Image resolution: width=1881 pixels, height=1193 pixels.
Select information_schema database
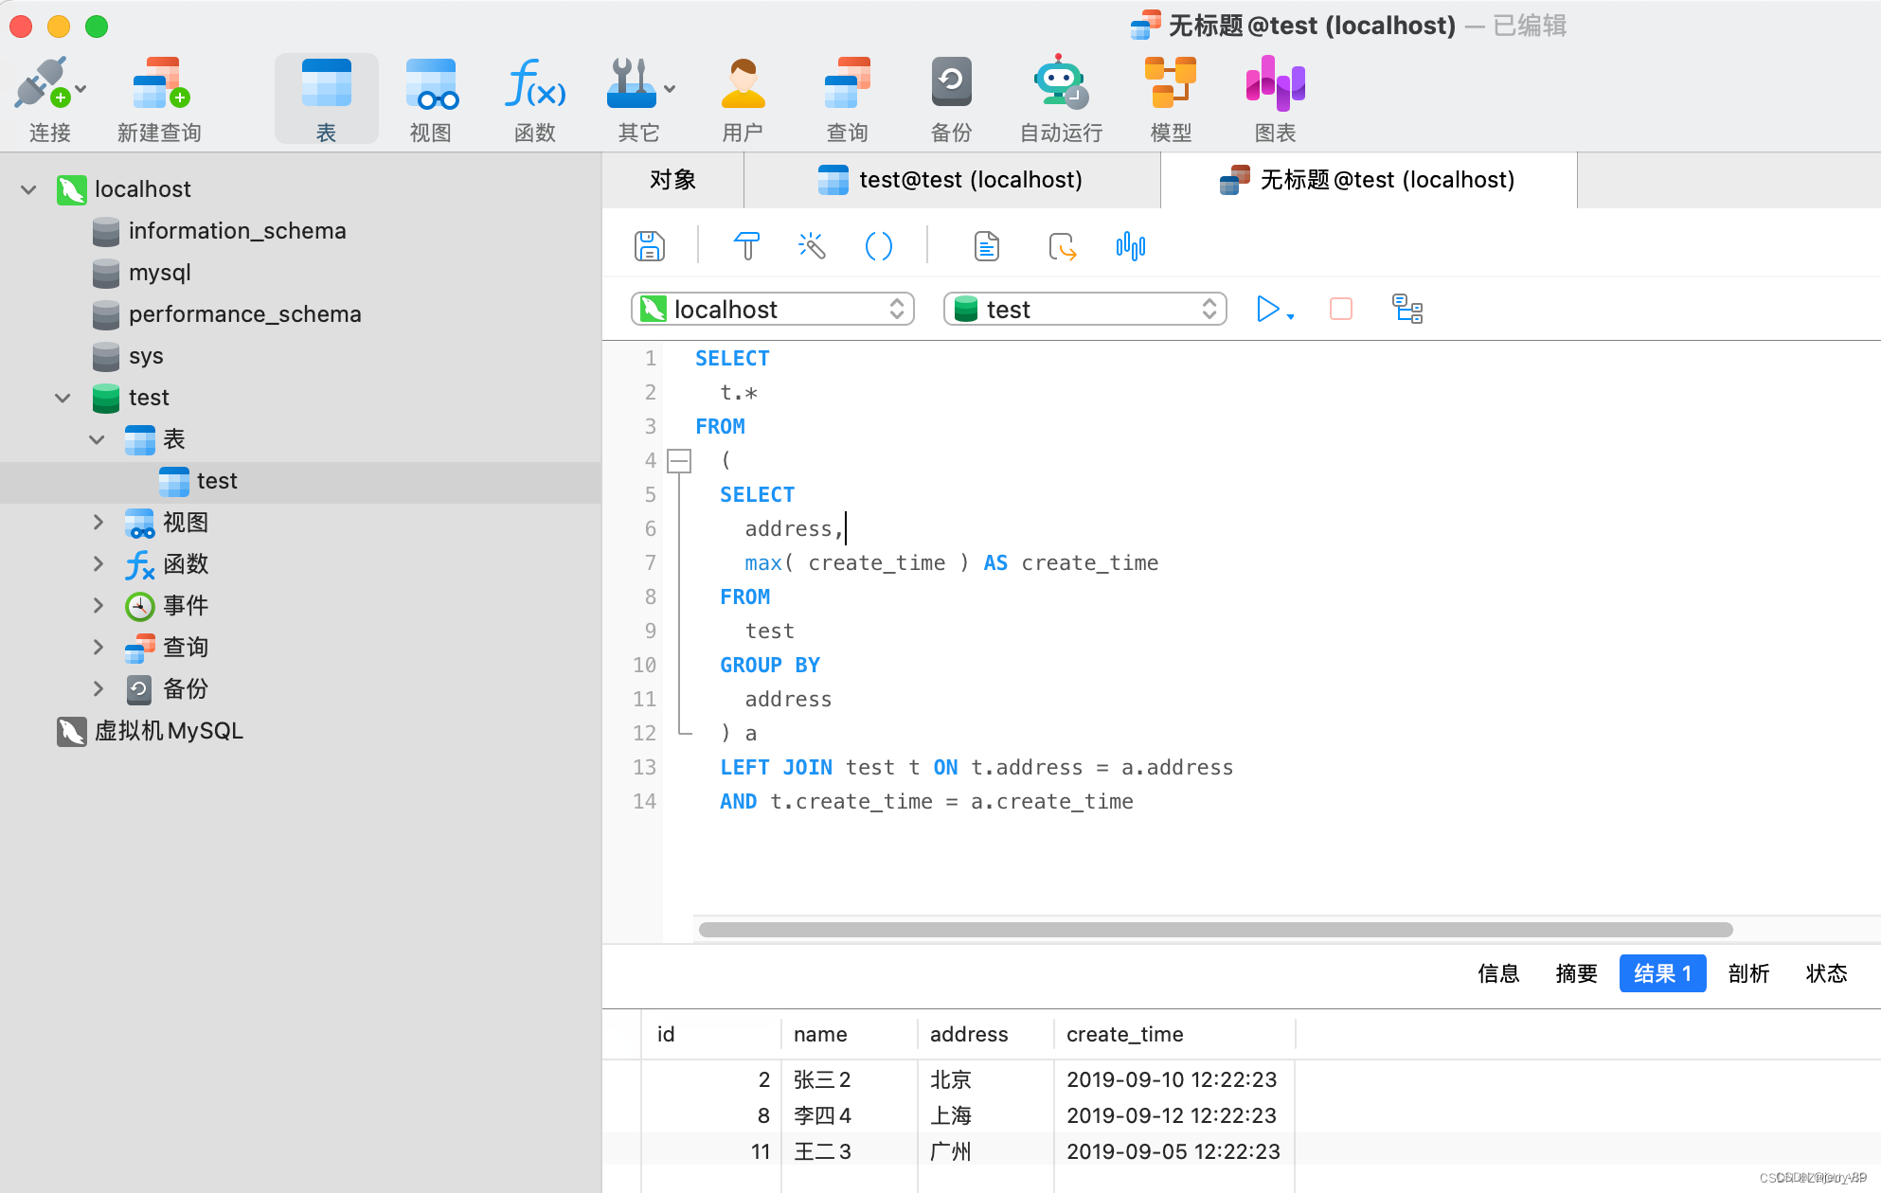[x=237, y=231]
